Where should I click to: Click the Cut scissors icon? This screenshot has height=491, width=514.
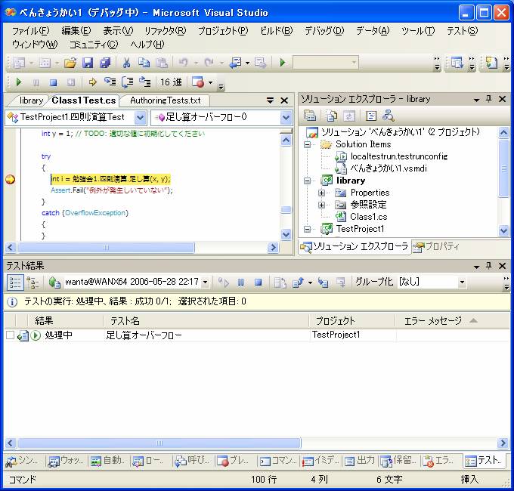point(126,63)
